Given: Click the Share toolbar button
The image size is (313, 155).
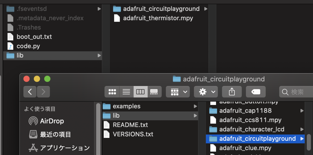Looking at the screenshot, I should (x=232, y=92).
